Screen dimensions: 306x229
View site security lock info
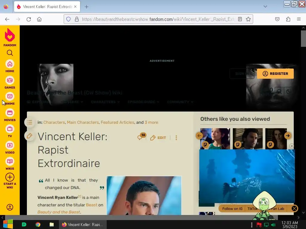click(x=77, y=19)
